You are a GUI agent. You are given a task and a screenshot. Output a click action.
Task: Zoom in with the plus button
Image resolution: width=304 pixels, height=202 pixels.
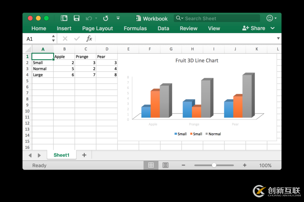[245, 165]
